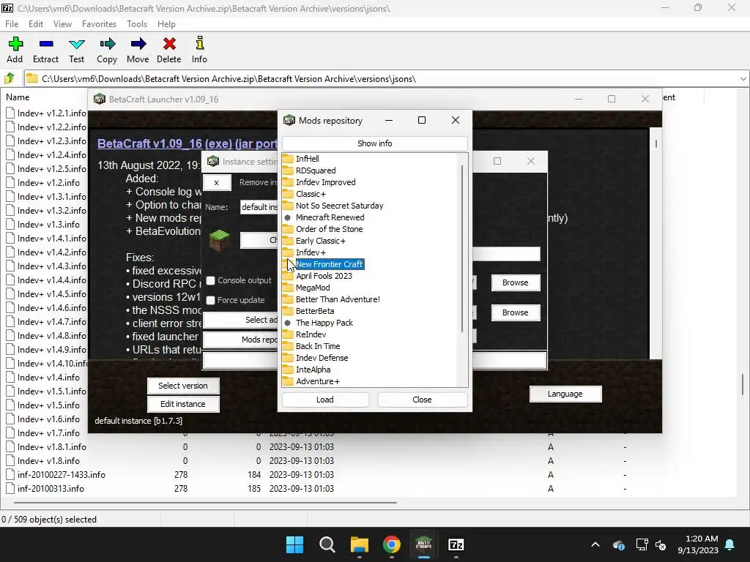Select April Fools 2023 entry

tap(324, 276)
